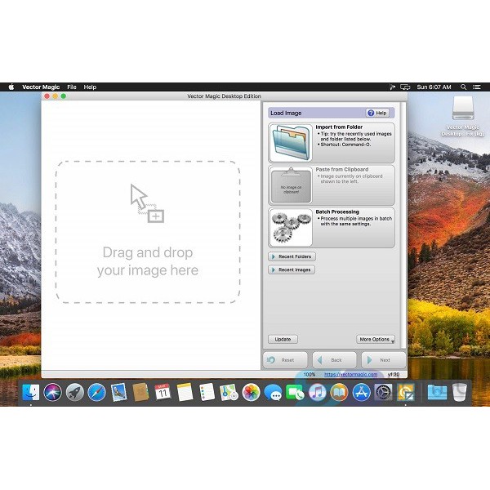Open Contacts from the Dock
This screenshot has width=490, height=490.
140,392
